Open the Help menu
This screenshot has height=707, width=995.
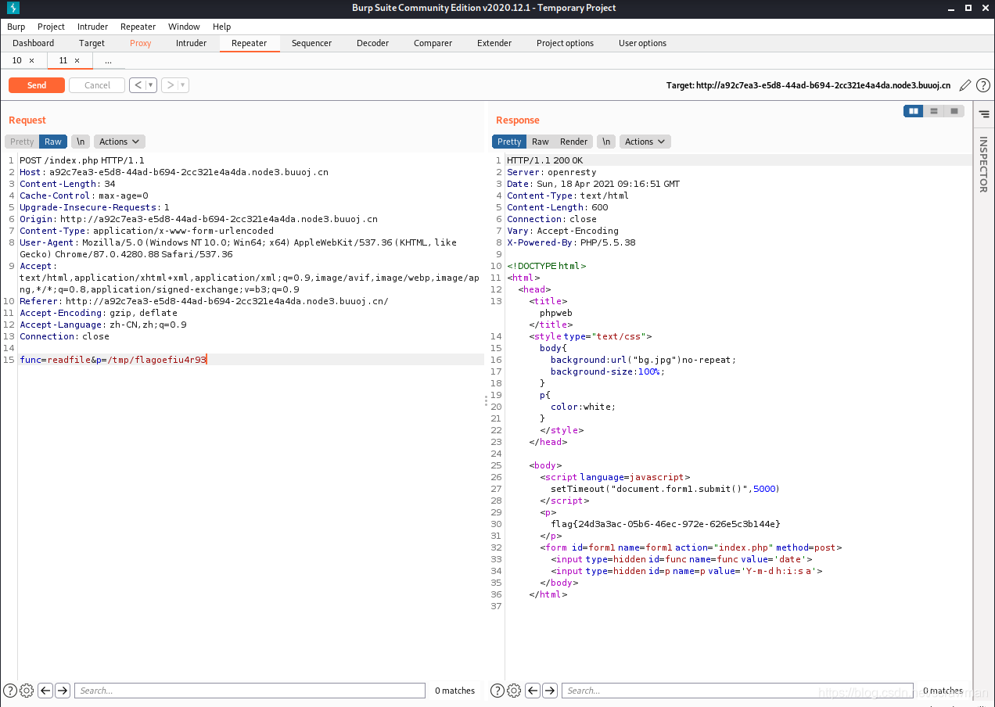click(x=221, y=27)
